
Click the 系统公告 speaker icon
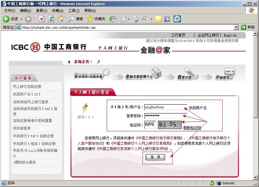point(69,62)
